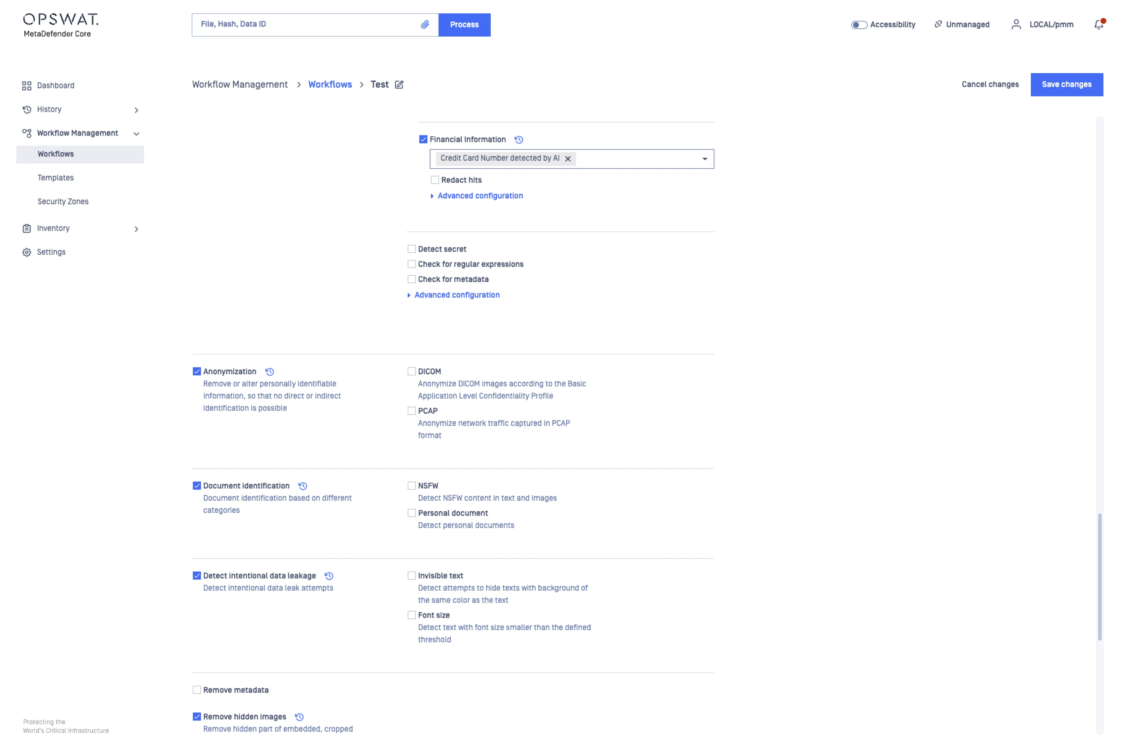Screen dimensions: 1129x738
Task: Enable the Remove metadata checkbox
Action: [x=197, y=690]
